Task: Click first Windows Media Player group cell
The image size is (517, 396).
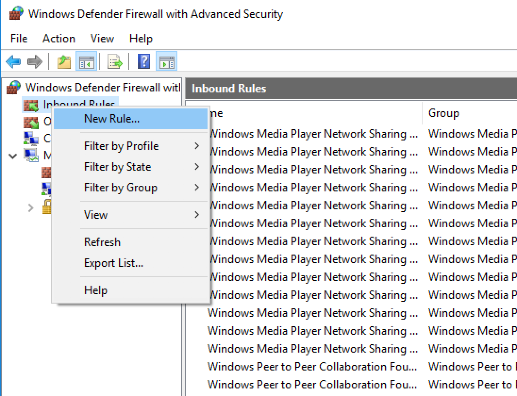Action: point(473,134)
